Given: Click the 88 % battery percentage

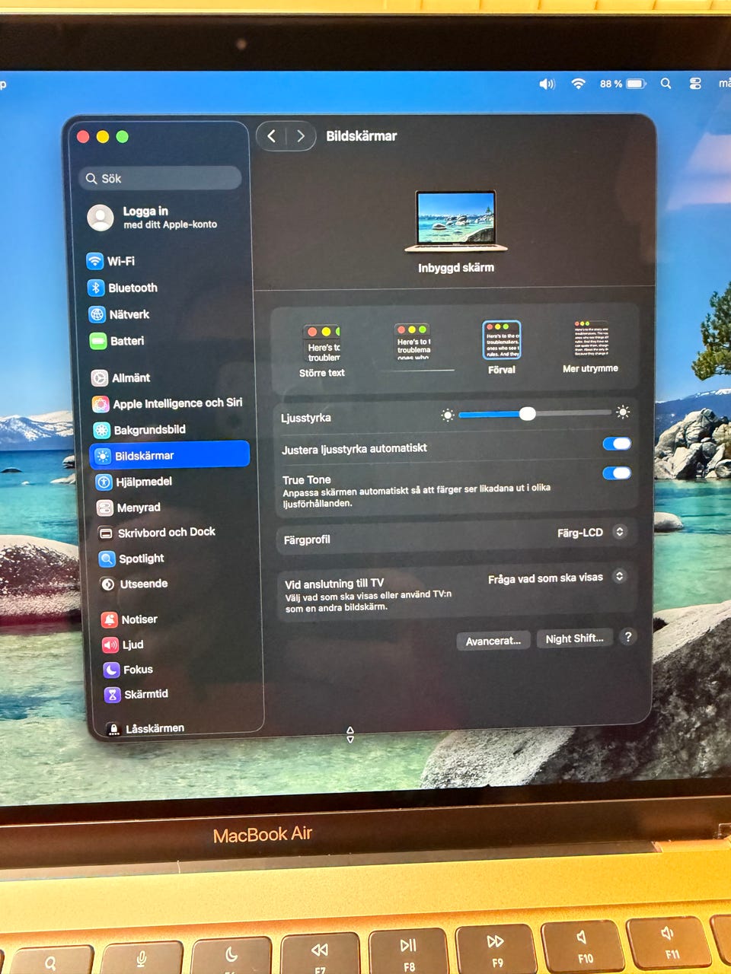Looking at the screenshot, I should pyautogui.click(x=611, y=84).
